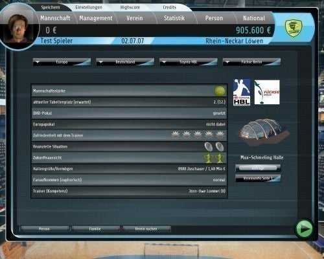Click the right coin in finanzielle Situation row
324x259 pixels.
coord(220,146)
